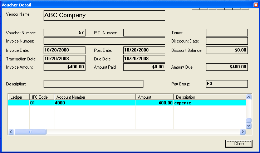Click the Post Date field
260x153 pixels.
144,50
